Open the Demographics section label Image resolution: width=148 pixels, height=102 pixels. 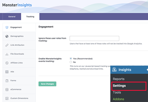click(17, 36)
